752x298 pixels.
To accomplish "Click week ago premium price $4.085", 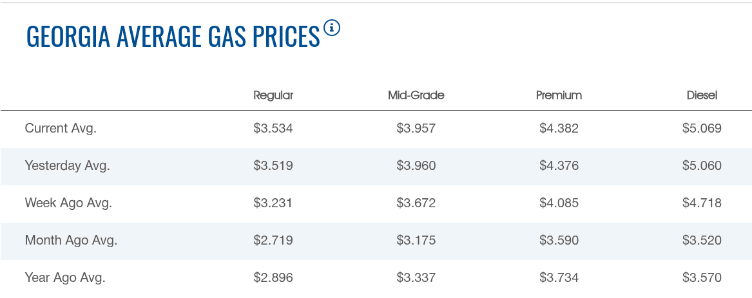I will pos(559,203).
